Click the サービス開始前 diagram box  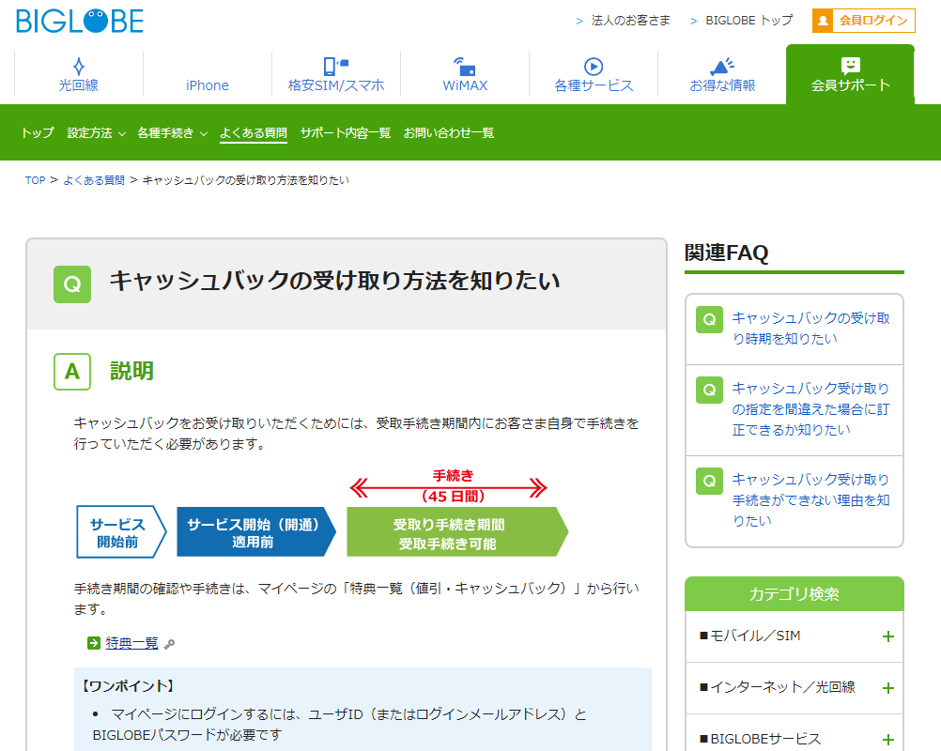[121, 532]
